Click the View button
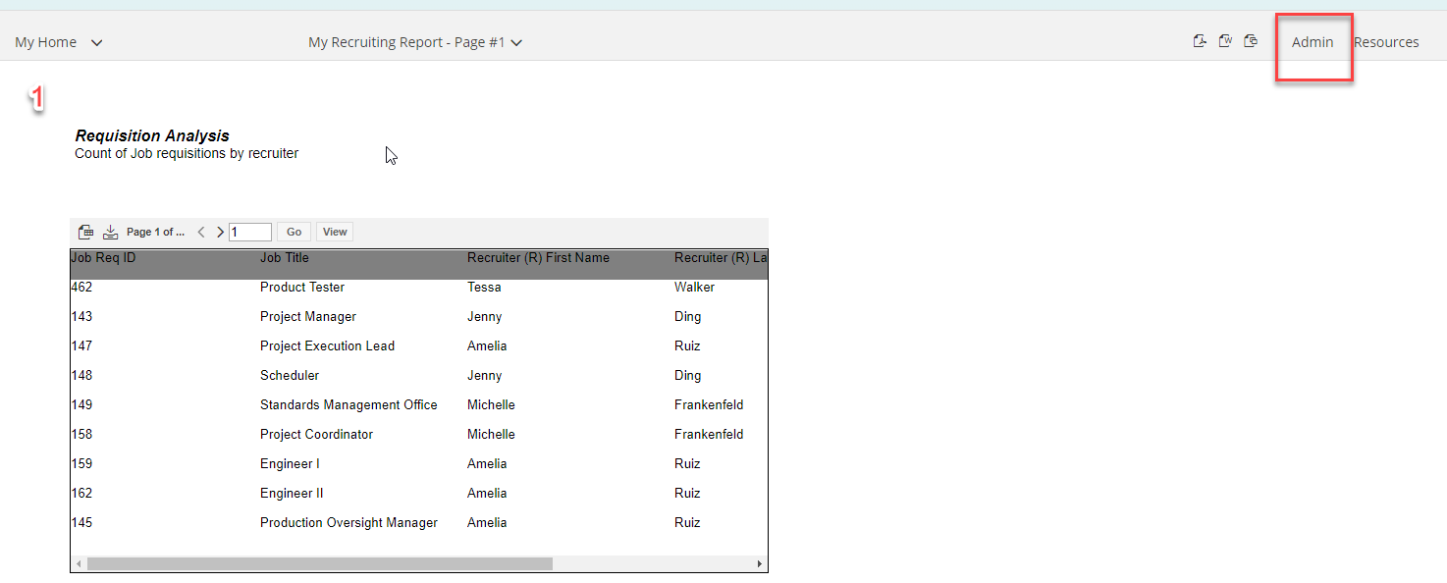The height and width of the screenshot is (583, 1447). tap(335, 232)
